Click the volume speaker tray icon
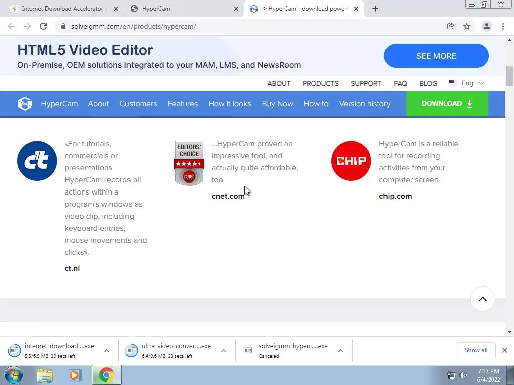Image resolution: width=514 pixels, height=385 pixels. (x=463, y=375)
